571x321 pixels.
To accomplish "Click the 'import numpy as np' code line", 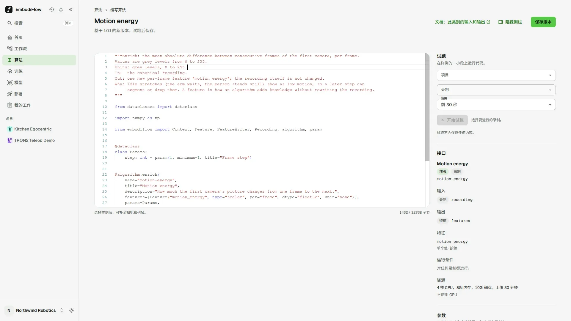I will point(137,118).
